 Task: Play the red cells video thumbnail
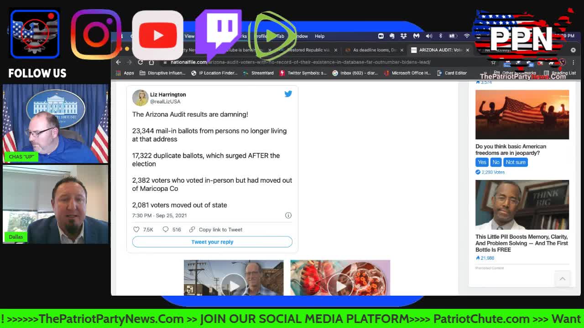pyautogui.click(x=340, y=278)
